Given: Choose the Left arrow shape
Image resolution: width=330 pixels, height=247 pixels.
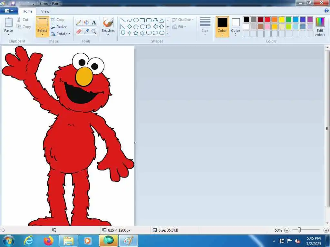Looking at the screenshot, I should (x=155, y=27).
